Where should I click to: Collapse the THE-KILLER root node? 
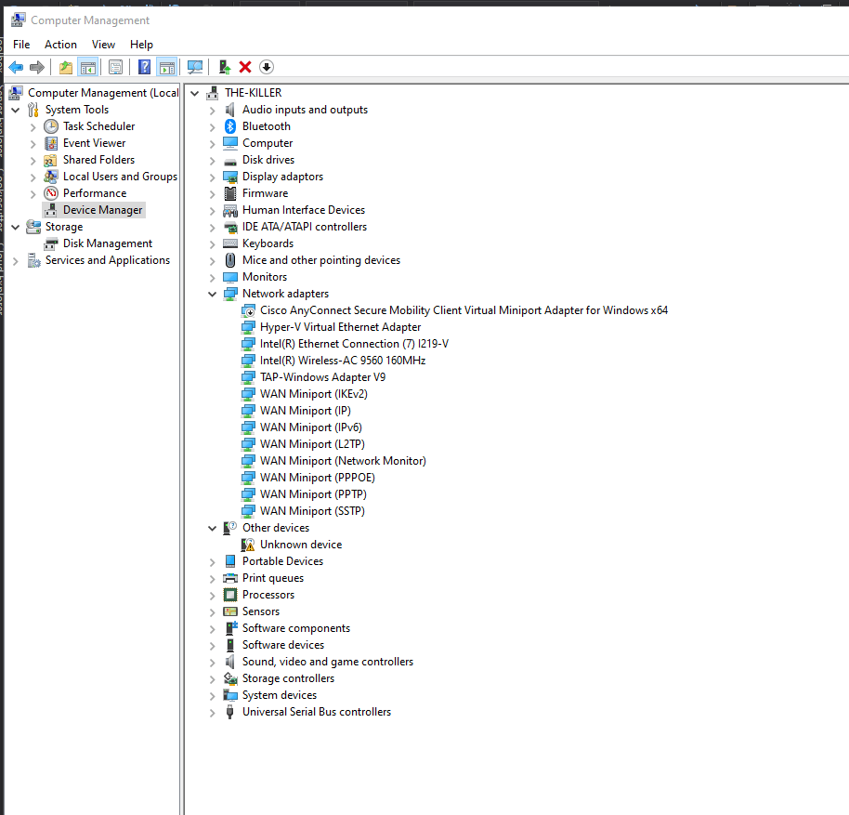point(194,93)
